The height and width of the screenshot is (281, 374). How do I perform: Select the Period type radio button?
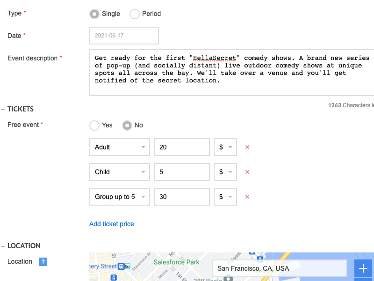pyautogui.click(x=135, y=14)
